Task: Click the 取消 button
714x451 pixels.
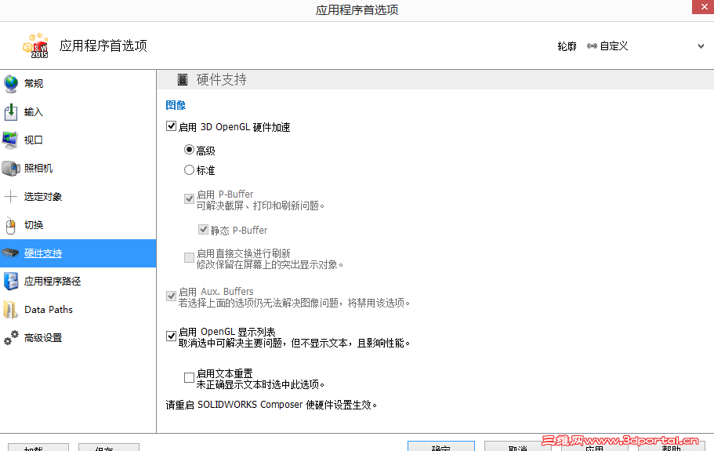Action: point(518,447)
